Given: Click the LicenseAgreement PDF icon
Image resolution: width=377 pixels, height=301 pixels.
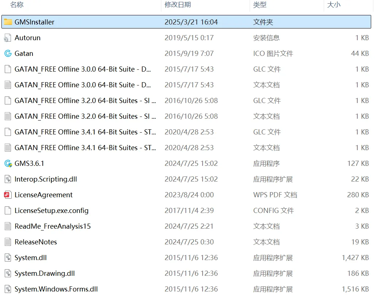Looking at the screenshot, I should click(x=8, y=195).
